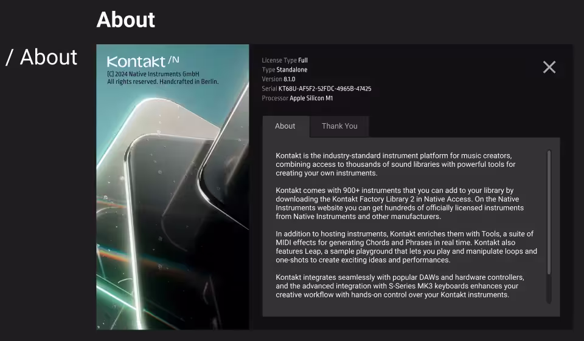Viewport: 584px width, 341px height.
Task: Click the Type Standalone text
Action: (x=285, y=70)
